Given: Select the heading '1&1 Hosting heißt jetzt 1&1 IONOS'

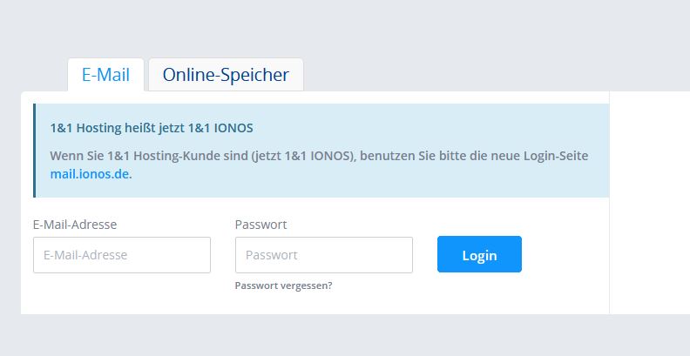Looking at the screenshot, I should [x=152, y=128].
